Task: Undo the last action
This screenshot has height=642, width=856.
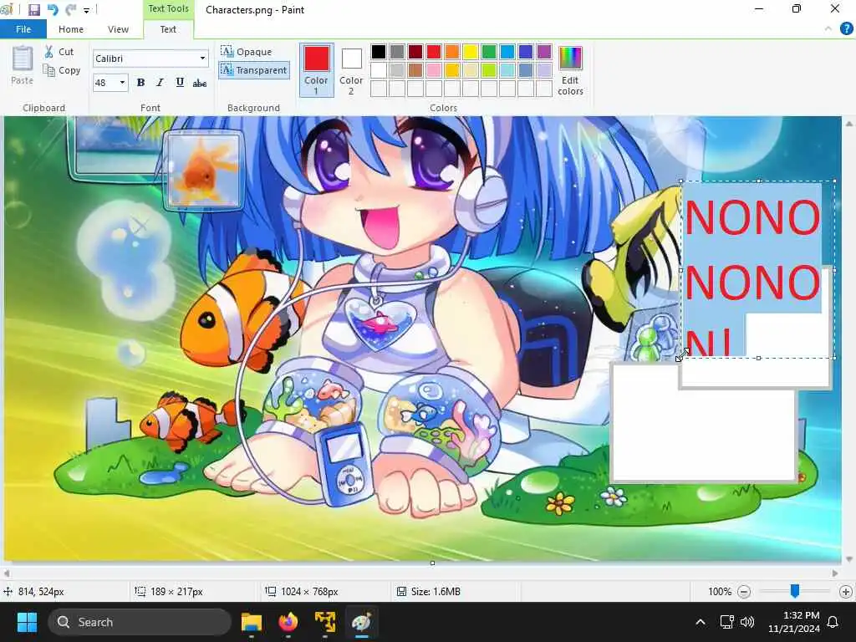Action: [x=53, y=10]
